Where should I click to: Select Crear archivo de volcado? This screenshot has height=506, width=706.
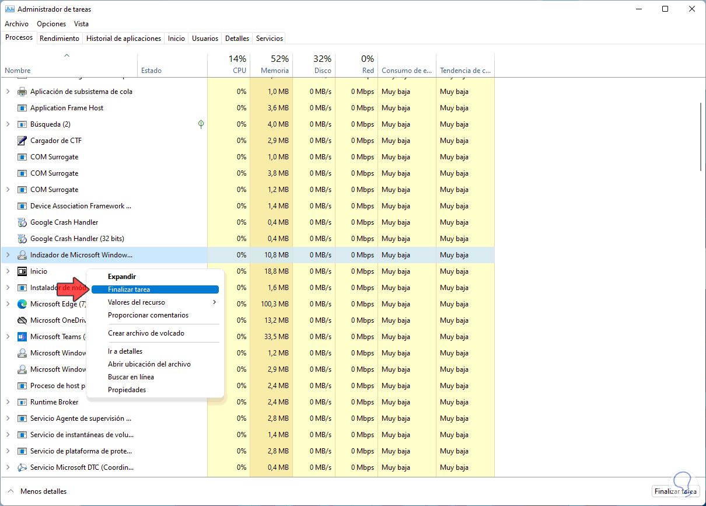tap(155, 333)
